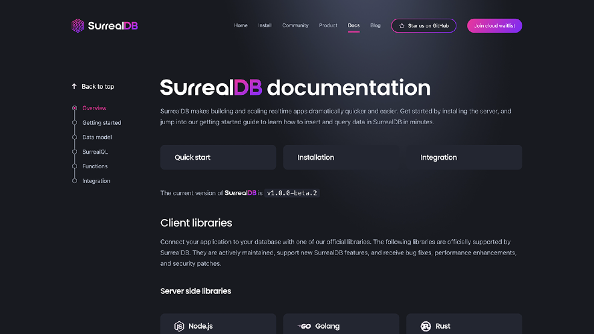Click the Overview bullet marker
This screenshot has height=334, width=594.
pyautogui.click(x=75, y=108)
